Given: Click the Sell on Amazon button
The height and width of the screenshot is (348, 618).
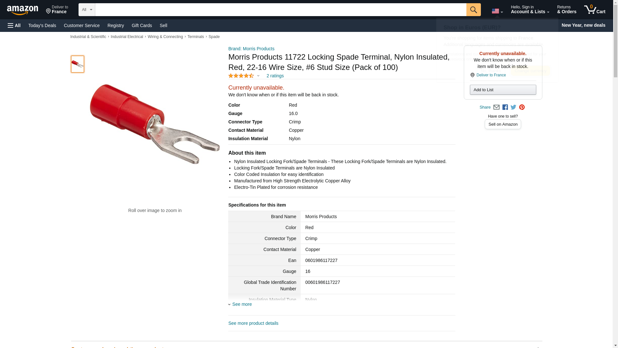Looking at the screenshot, I should pos(503,124).
